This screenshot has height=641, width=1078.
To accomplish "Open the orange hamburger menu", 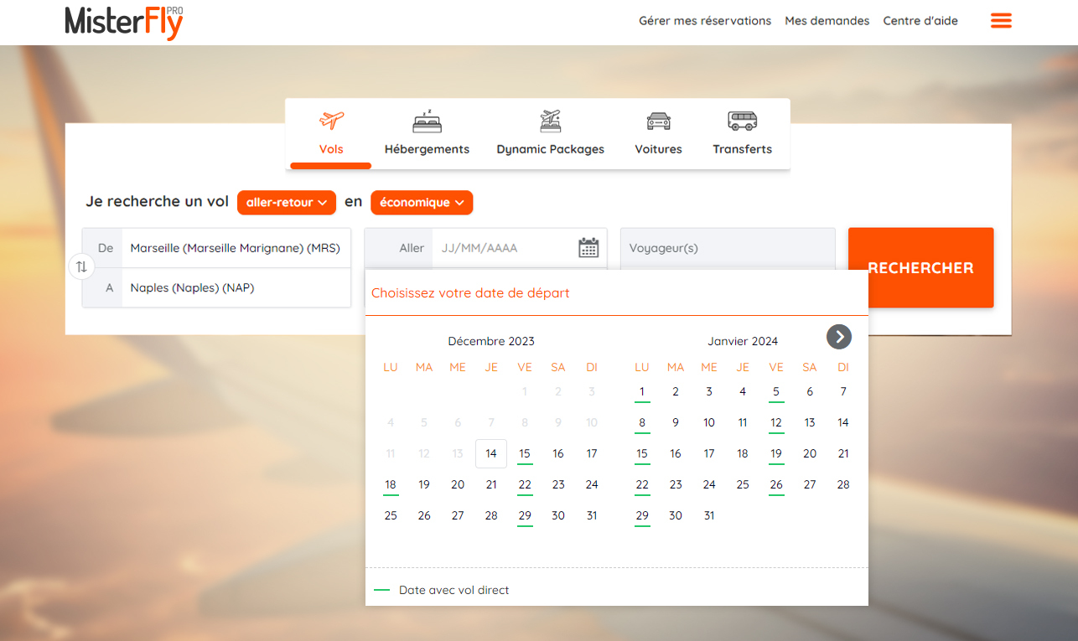I will click(1001, 20).
